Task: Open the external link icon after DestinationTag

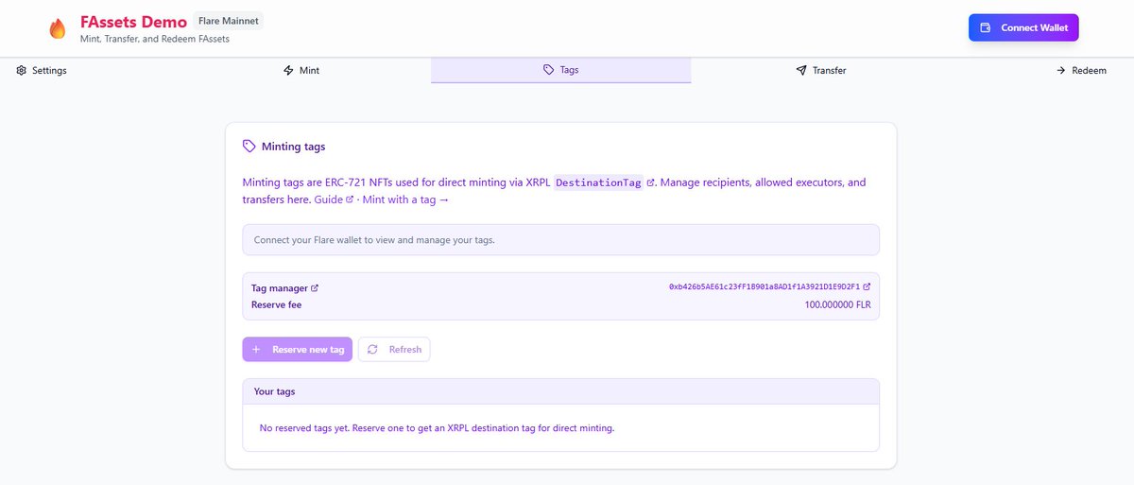Action: tap(650, 182)
